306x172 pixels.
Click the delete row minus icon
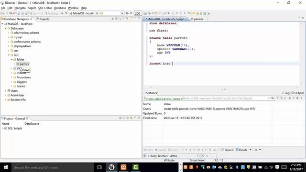194,150
